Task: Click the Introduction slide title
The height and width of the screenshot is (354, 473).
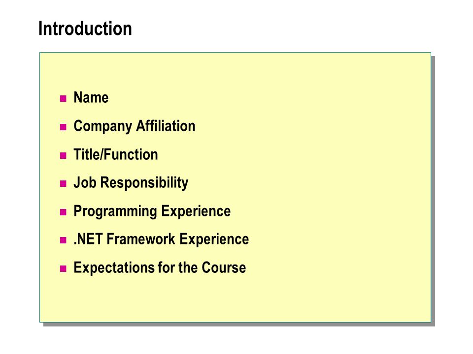Action: [85, 29]
